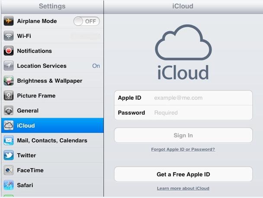Follow Learn more about iCloud link
The height and width of the screenshot is (198, 263).
click(x=183, y=189)
